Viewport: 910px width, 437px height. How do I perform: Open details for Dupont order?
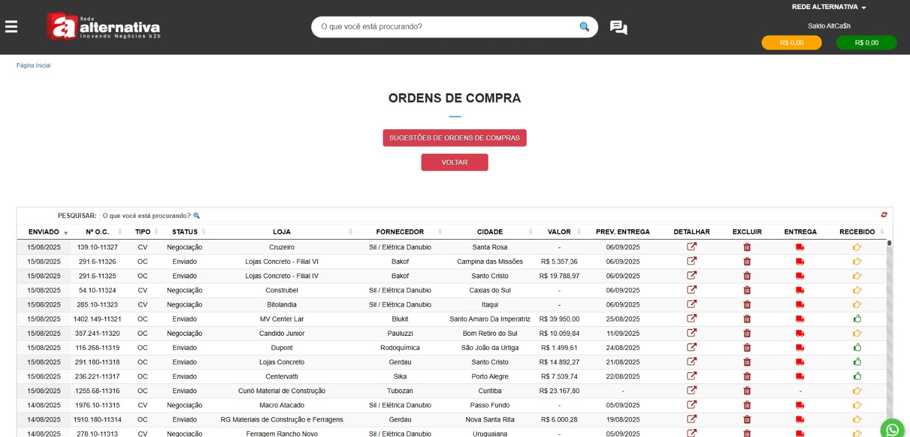[x=692, y=348]
